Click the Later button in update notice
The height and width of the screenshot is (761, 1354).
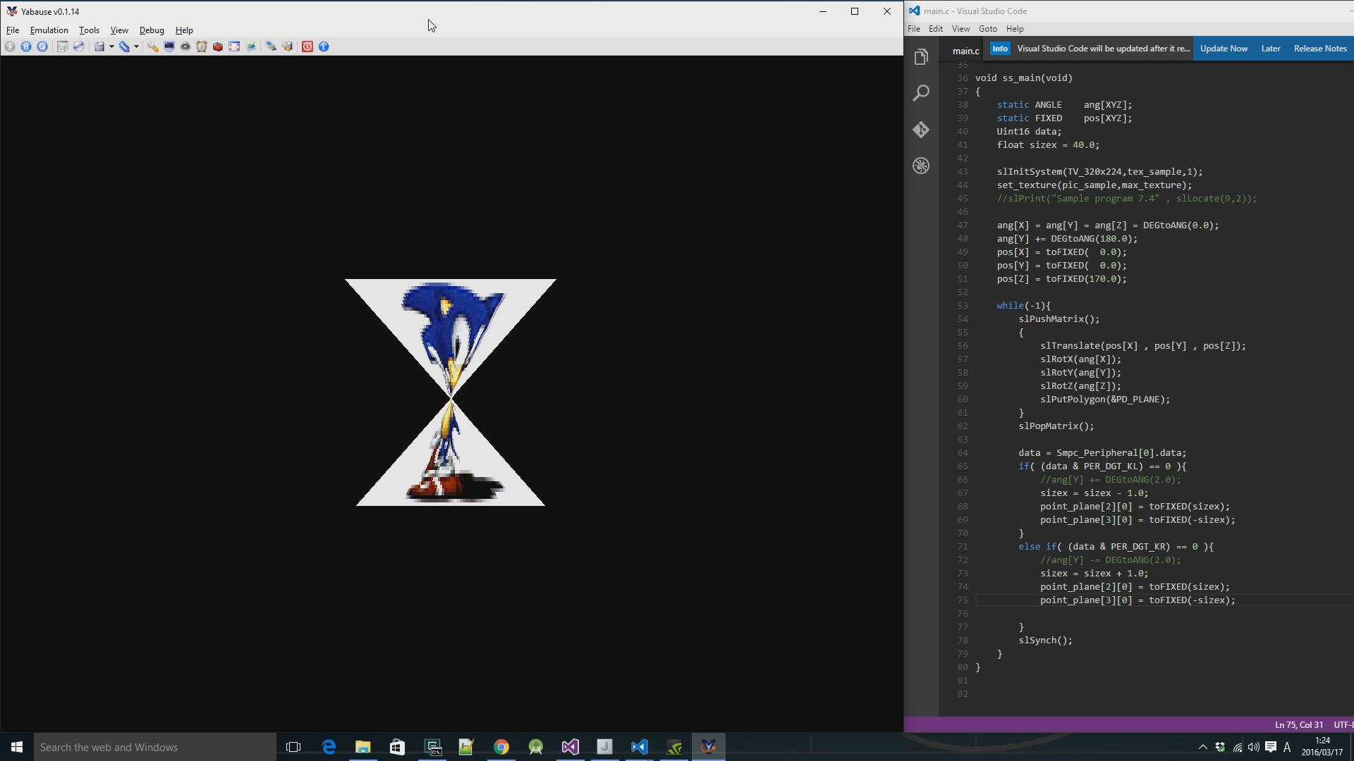tap(1271, 49)
